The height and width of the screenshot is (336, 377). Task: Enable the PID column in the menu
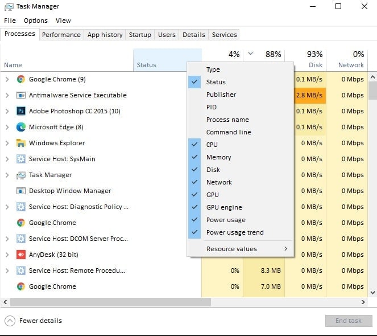pos(241,107)
